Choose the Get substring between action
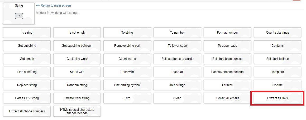 [x=77, y=46]
